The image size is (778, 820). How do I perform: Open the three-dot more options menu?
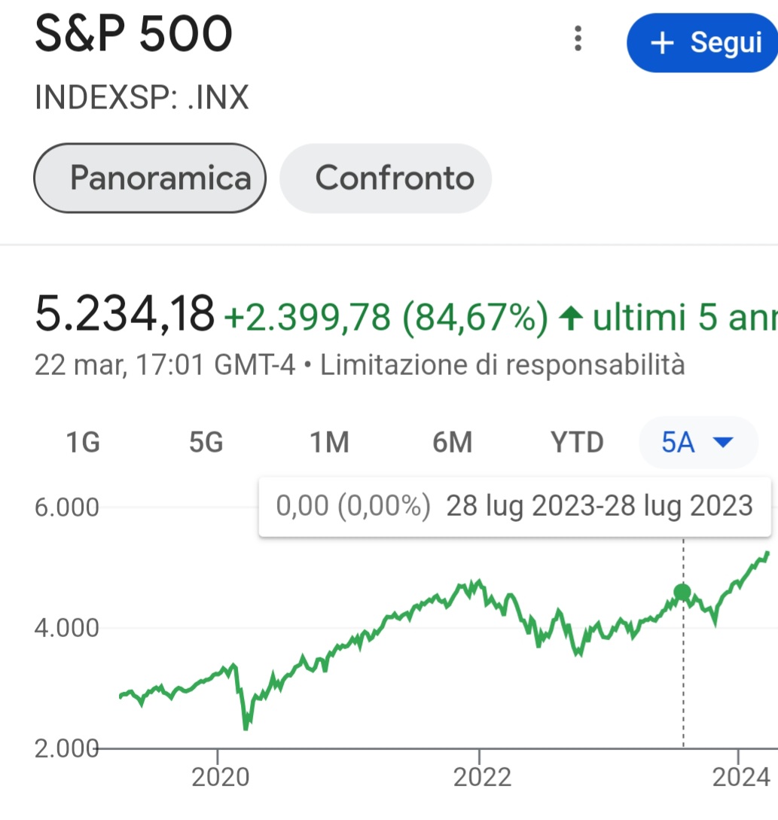coord(578,38)
